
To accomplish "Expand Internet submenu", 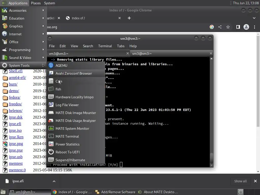I will [23, 34].
